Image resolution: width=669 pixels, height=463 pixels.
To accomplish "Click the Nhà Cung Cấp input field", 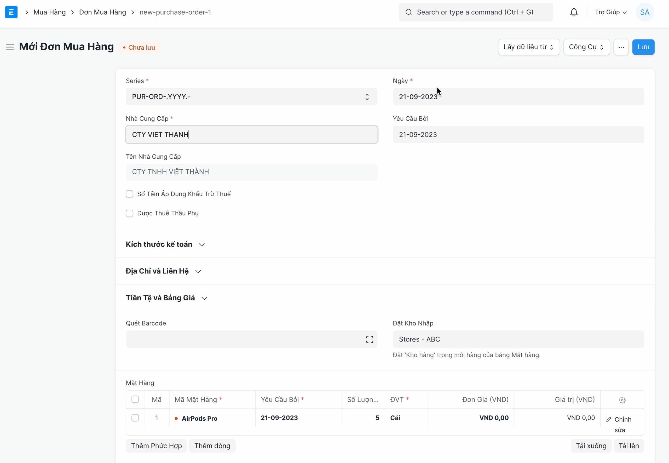I will click(x=252, y=134).
